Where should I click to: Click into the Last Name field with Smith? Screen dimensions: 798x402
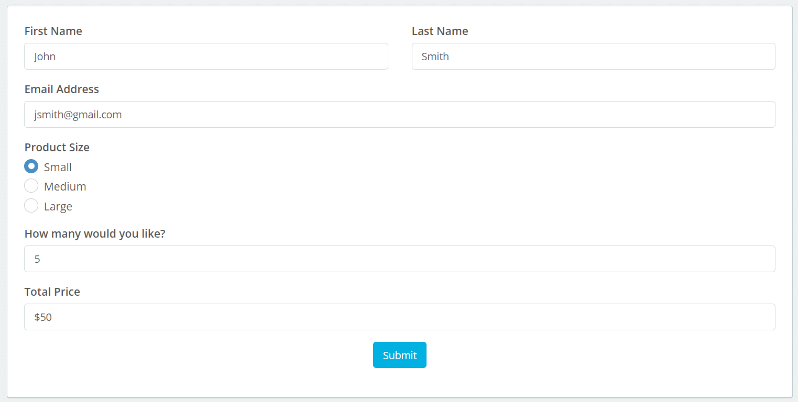(x=594, y=56)
